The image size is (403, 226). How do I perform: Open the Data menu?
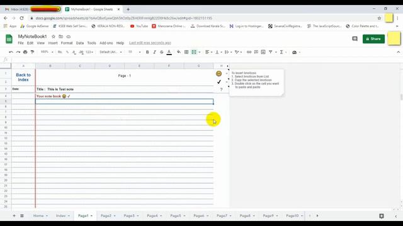point(80,43)
